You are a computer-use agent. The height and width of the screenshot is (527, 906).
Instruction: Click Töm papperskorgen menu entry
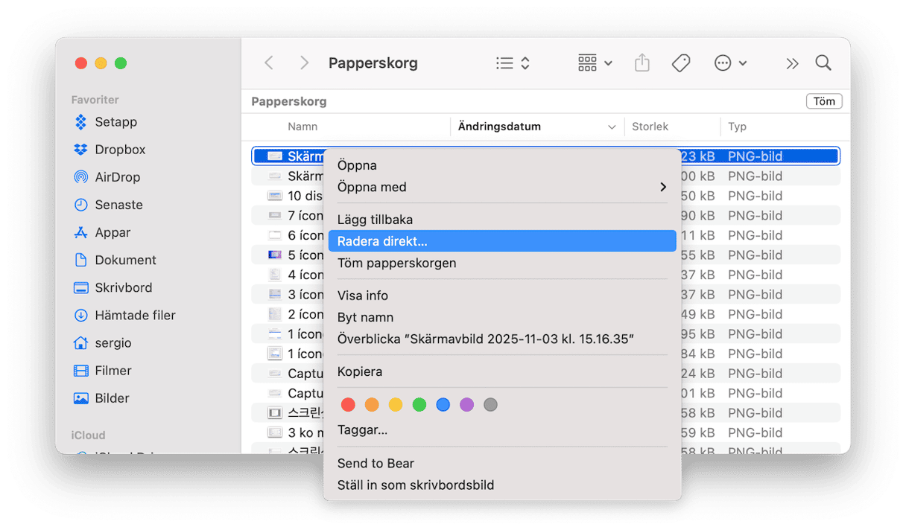[x=396, y=263]
